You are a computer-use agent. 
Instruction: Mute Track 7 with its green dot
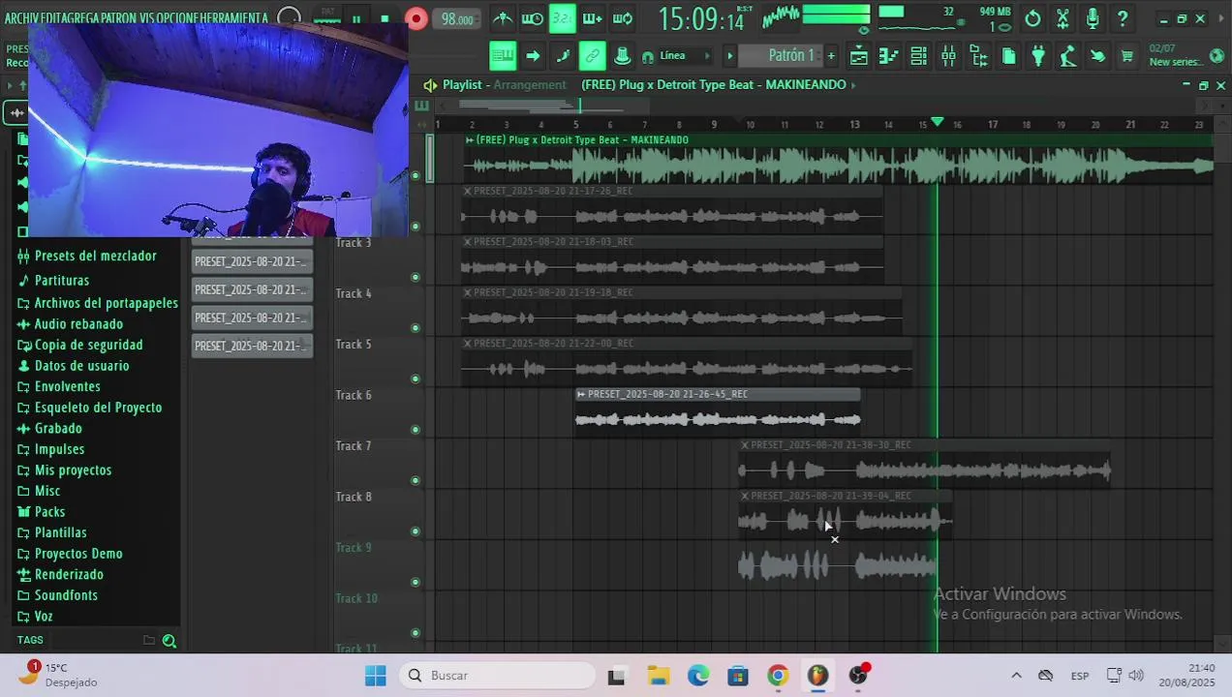tap(416, 480)
